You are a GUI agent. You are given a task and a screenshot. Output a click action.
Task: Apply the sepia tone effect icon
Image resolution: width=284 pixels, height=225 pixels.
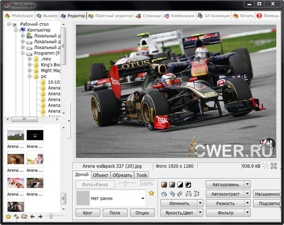(164, 185)
